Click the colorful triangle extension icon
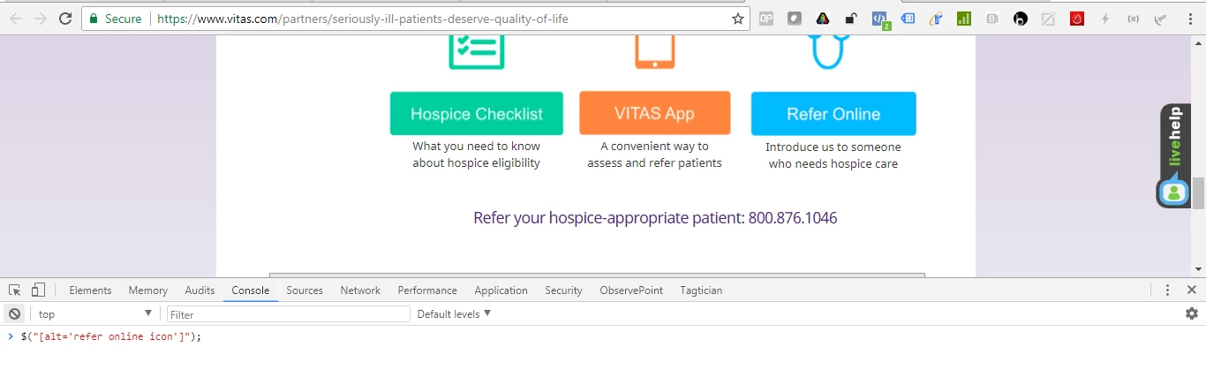1206x392 pixels. click(x=822, y=18)
